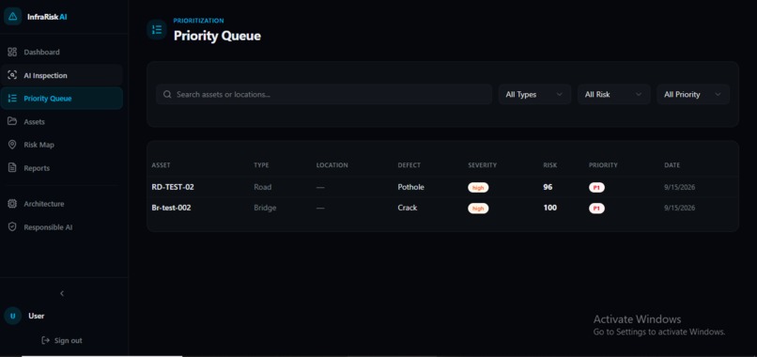This screenshot has width=757, height=357.
Task: Click the Pothole defect cell
Action: point(410,187)
